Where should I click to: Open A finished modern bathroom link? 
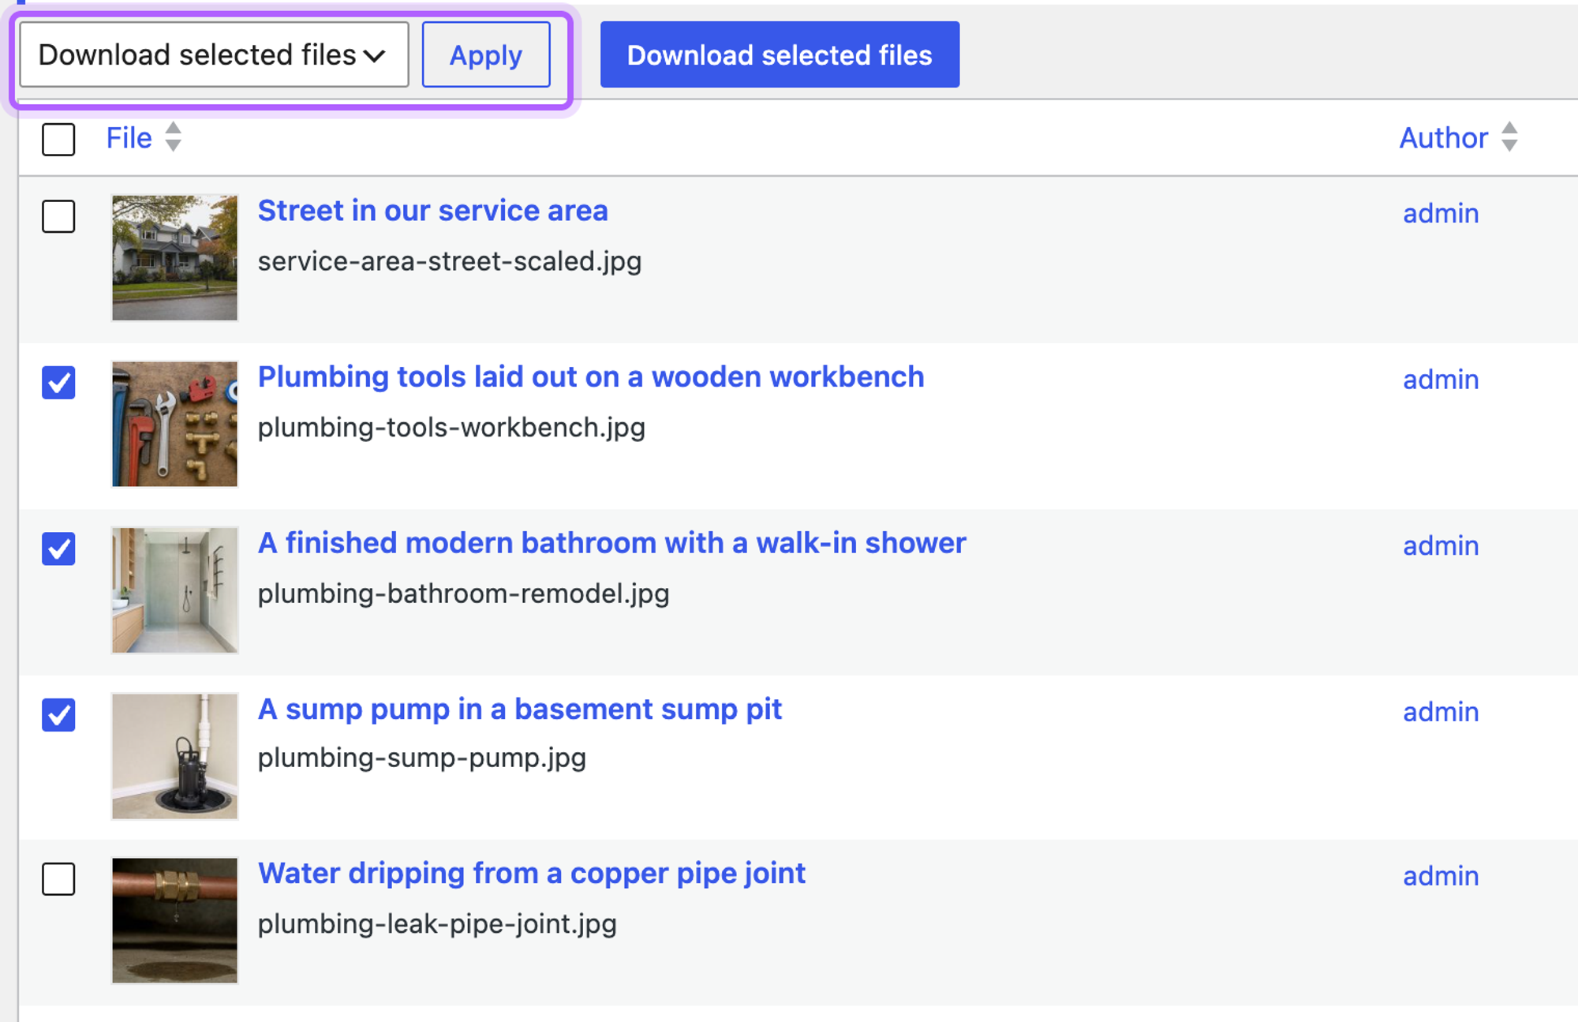pyautogui.click(x=611, y=543)
